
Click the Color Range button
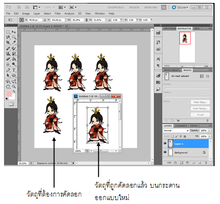pyautogui.click(x=200, y=108)
